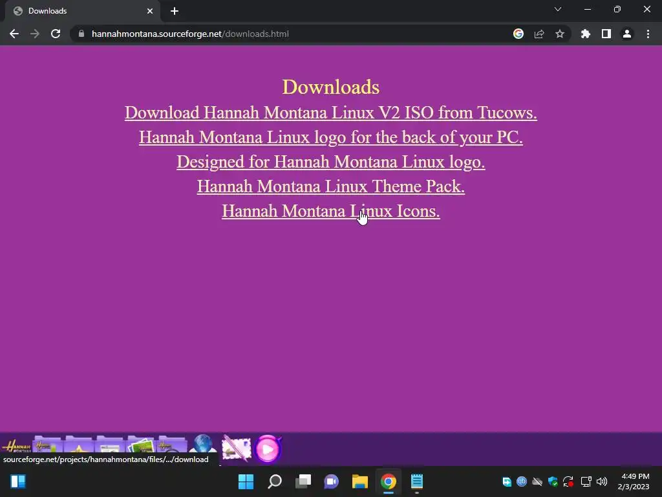Viewport: 662px width, 497px height.
Task: Open the Hannah Montana Linux V2 ISO link
Action: click(x=331, y=113)
